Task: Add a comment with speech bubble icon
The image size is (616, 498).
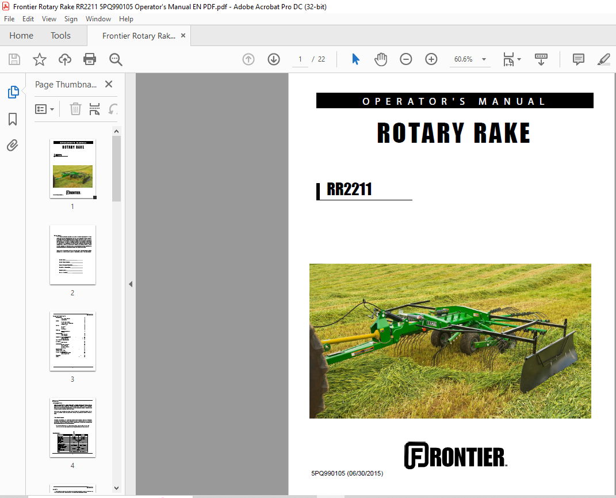Action: pyautogui.click(x=578, y=59)
